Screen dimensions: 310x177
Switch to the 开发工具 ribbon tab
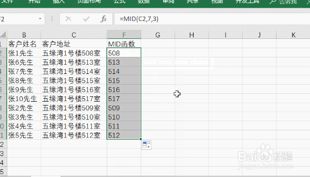click(247, 1)
